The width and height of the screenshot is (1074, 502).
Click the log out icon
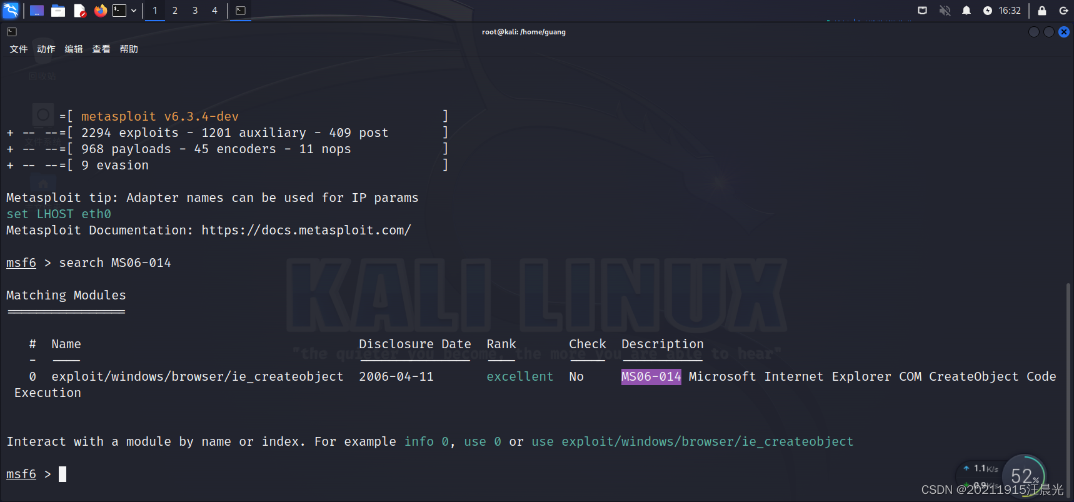[1063, 11]
